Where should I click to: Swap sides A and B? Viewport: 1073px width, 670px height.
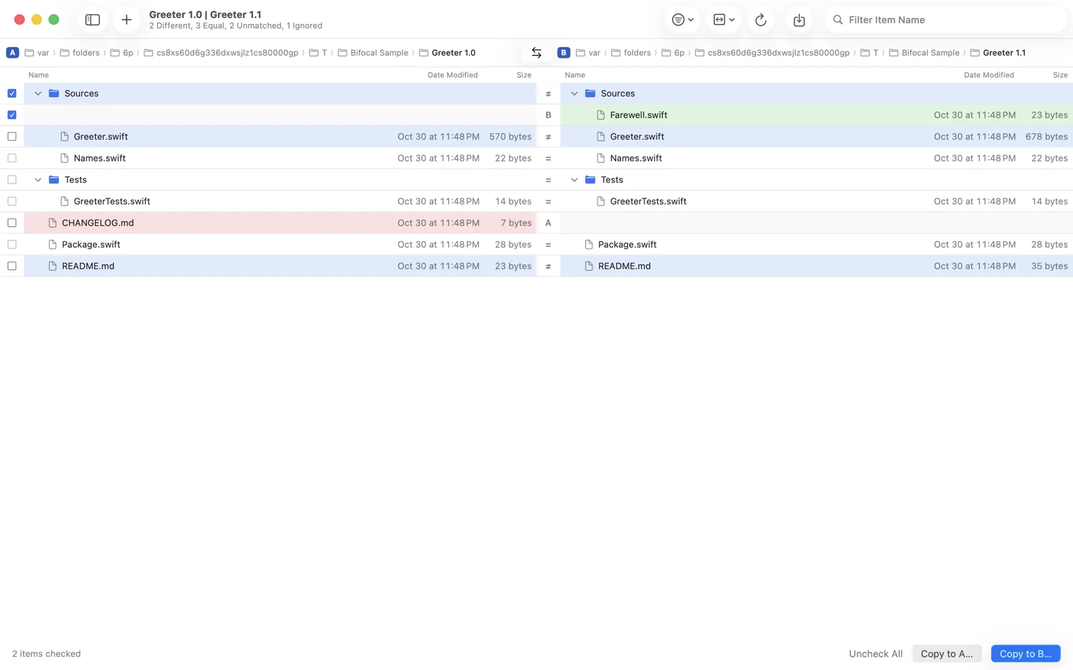click(x=536, y=52)
